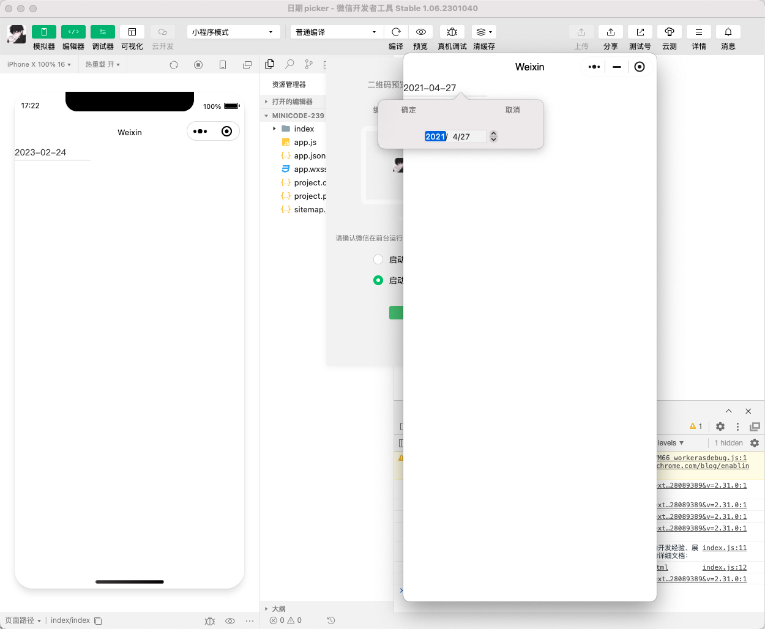Open 云开发 cloud development
The height and width of the screenshot is (629, 765).
(163, 32)
